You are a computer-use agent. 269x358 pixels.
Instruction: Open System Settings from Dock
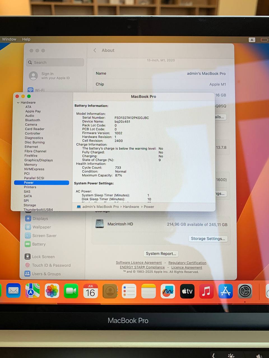pos(245,291)
